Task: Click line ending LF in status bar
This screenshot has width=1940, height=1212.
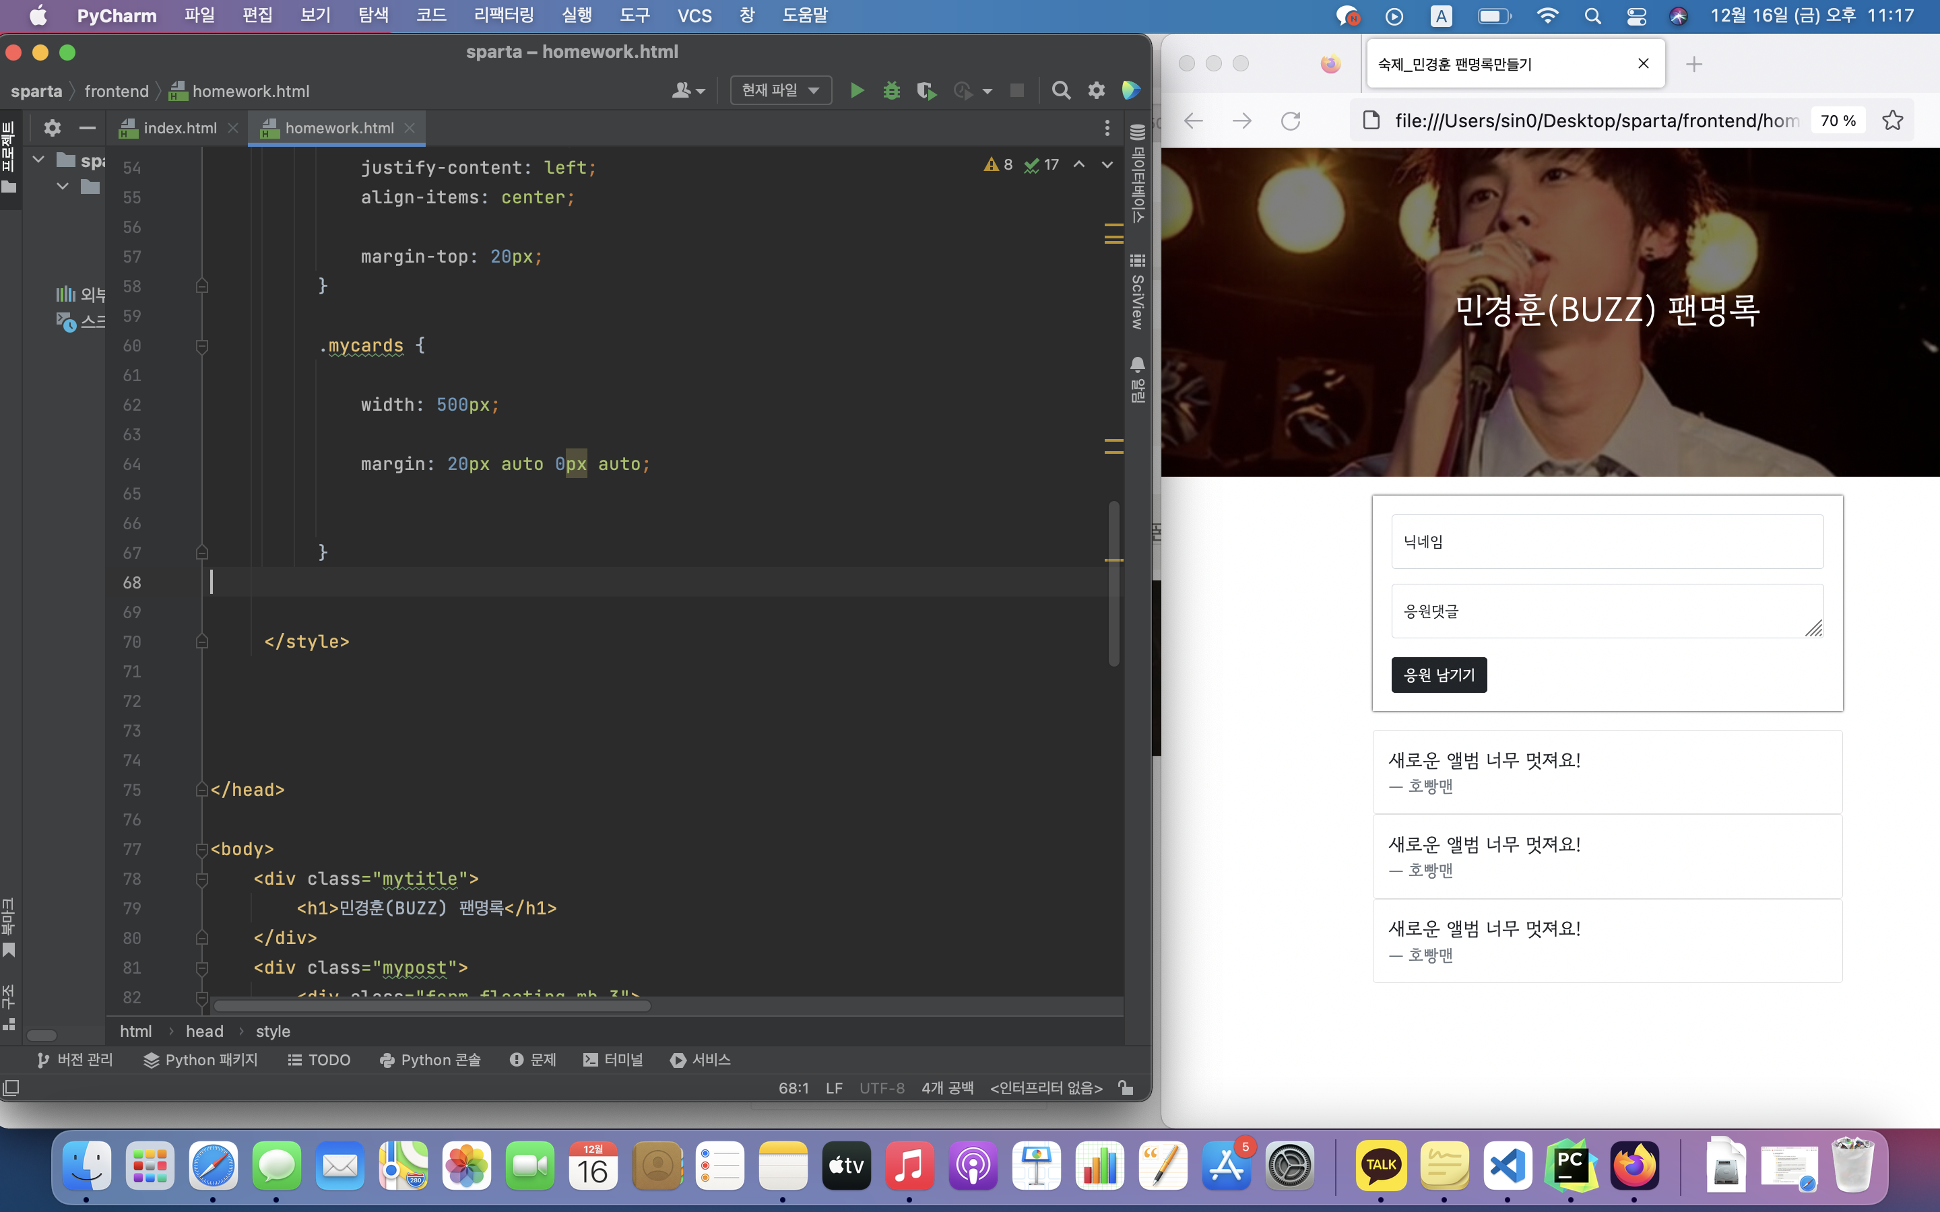Action: [834, 1087]
